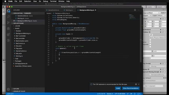Open the Source Control view
The height and width of the screenshot is (95, 169).
pyautogui.click(x=8, y=22)
